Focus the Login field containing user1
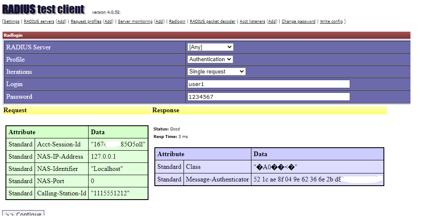Image resolution: width=421 pixels, height=219 pixels. 268,84
